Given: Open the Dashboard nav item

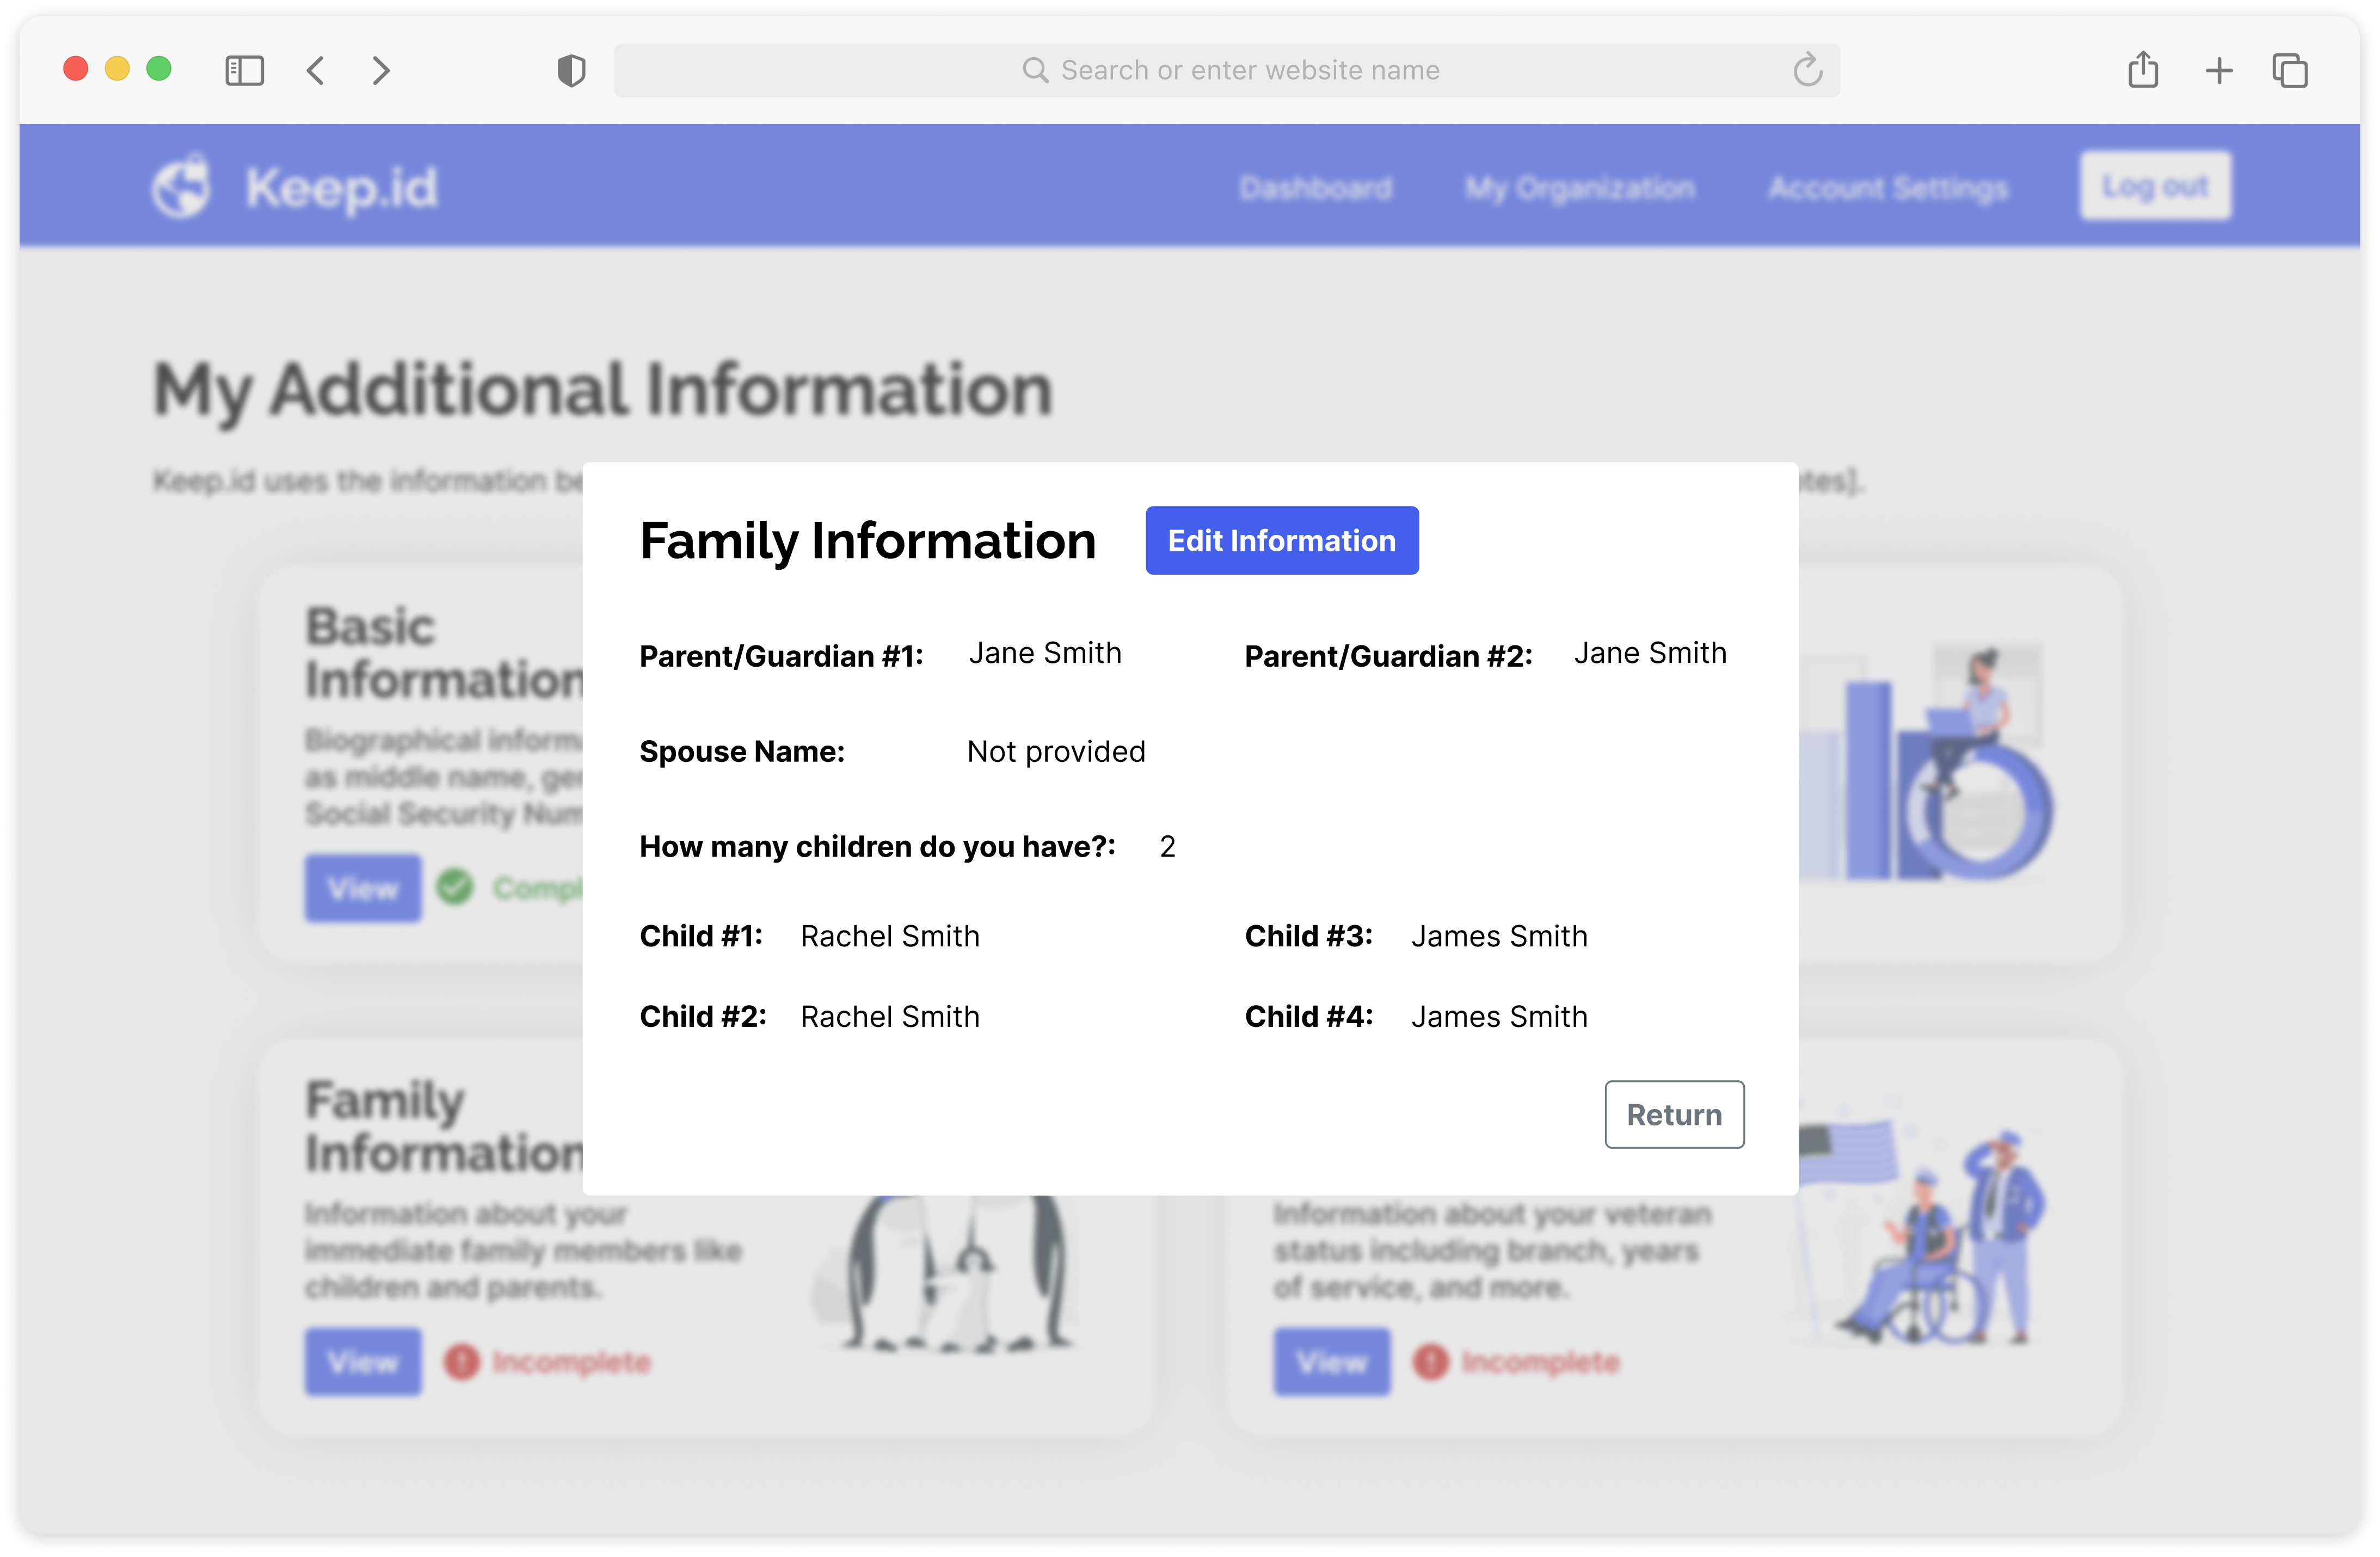Looking at the screenshot, I should pos(1315,187).
